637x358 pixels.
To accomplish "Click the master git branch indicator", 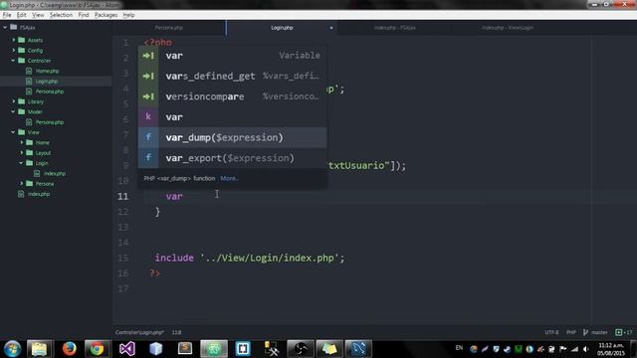I will click(595, 332).
